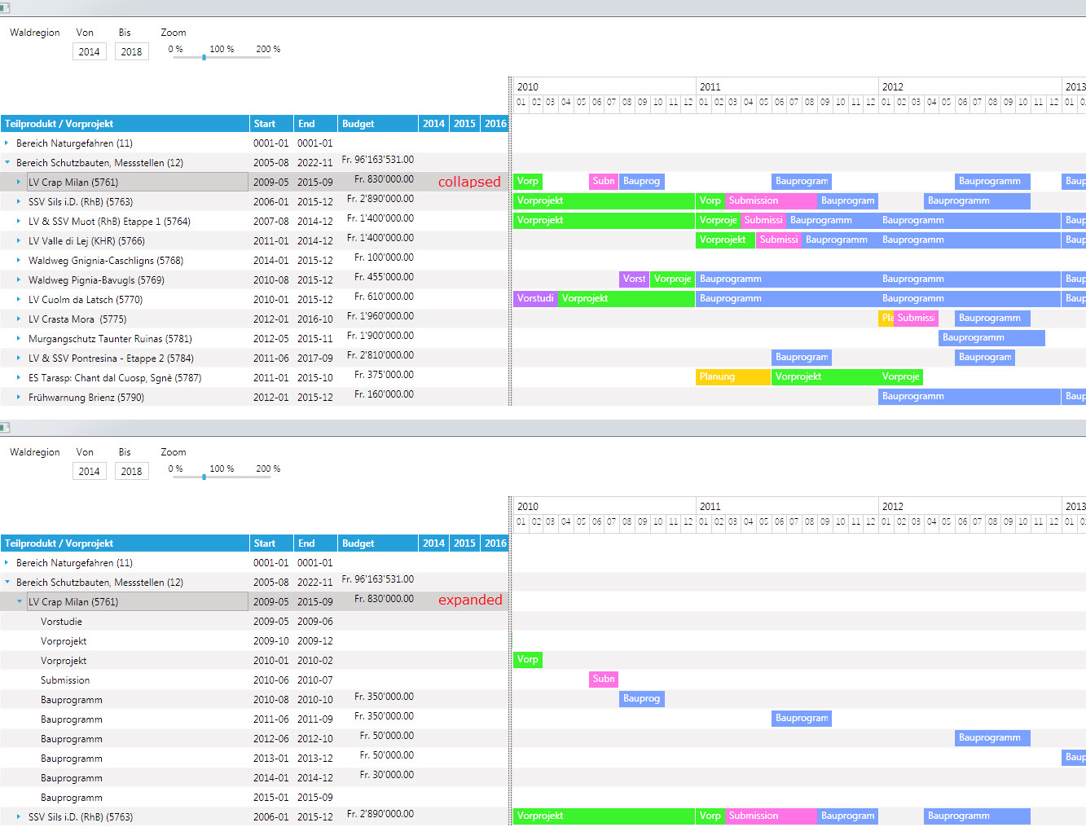Viewport: 1086px width, 827px height.
Task: Select Bauprogramm row starting 2014-01
Action: pyautogui.click(x=254, y=778)
